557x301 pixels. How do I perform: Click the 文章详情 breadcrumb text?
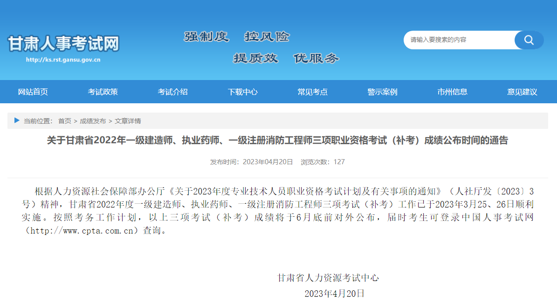128,121
